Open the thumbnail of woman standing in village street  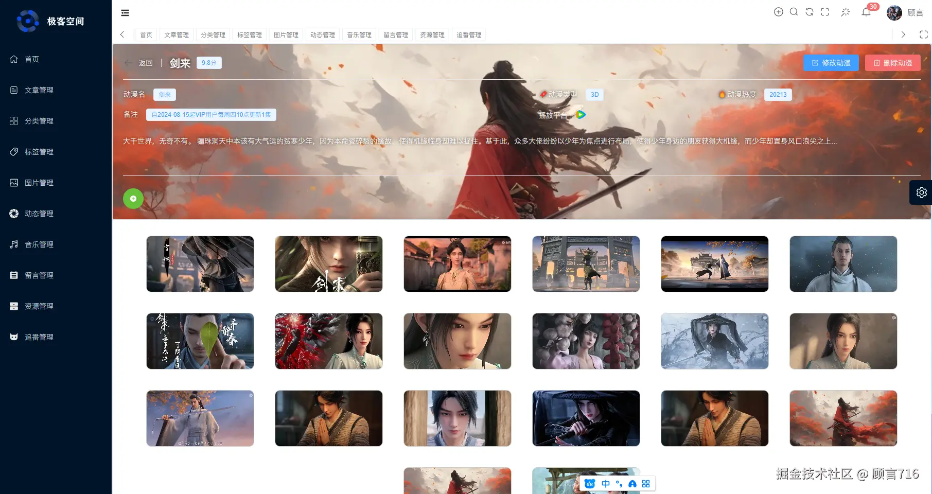pyautogui.click(x=458, y=264)
